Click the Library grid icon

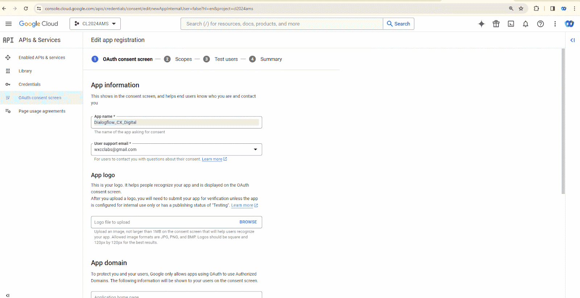click(8, 71)
